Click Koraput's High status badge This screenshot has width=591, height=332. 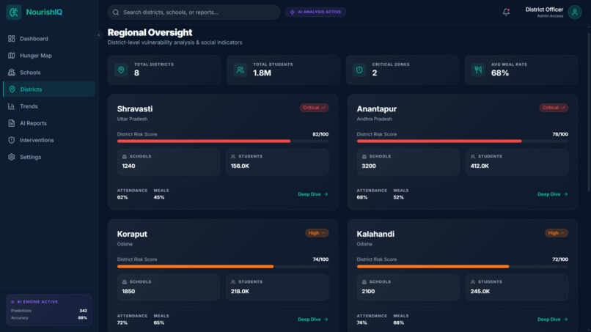[317, 233]
